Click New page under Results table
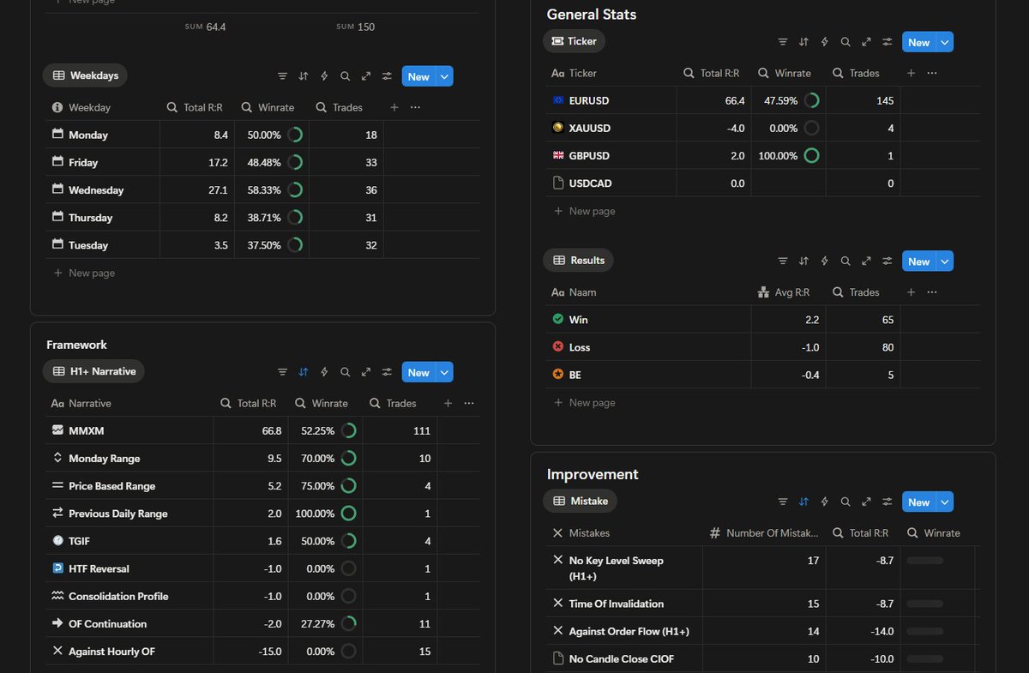Viewport: 1029px width, 673px height. point(585,402)
